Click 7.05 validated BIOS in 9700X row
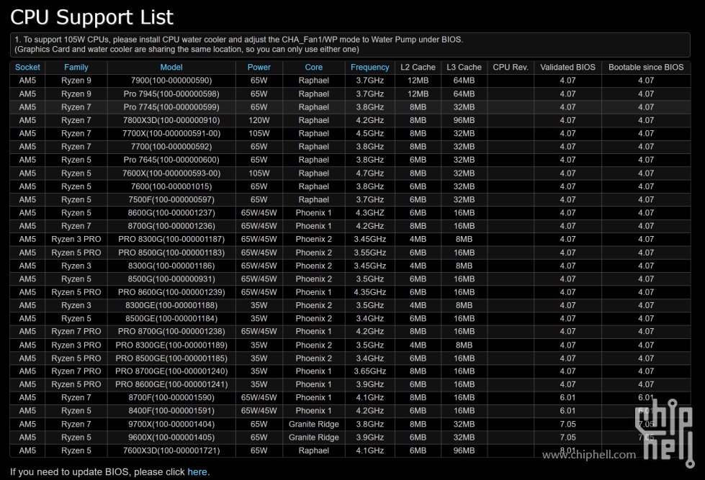The width and height of the screenshot is (705, 480). [567, 425]
